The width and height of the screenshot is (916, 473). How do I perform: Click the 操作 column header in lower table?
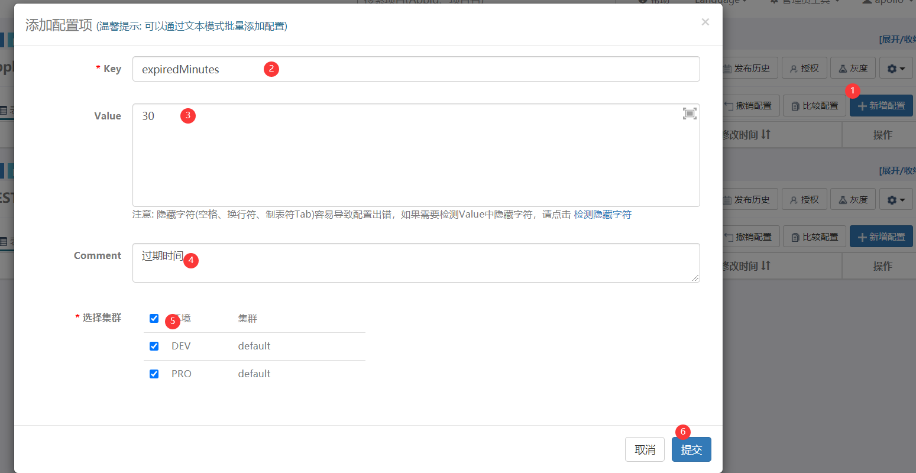(x=882, y=266)
